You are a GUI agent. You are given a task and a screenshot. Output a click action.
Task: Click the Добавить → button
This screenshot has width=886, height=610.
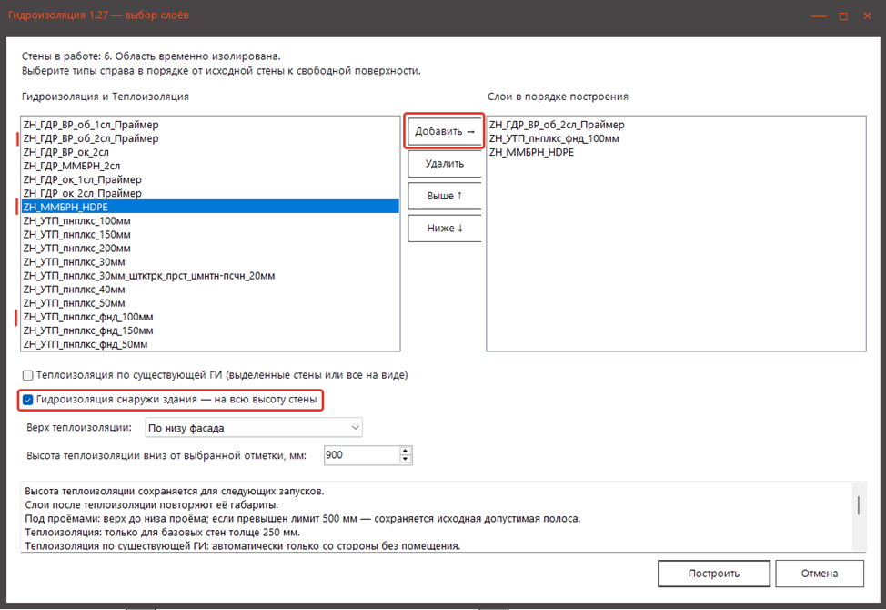[444, 131]
